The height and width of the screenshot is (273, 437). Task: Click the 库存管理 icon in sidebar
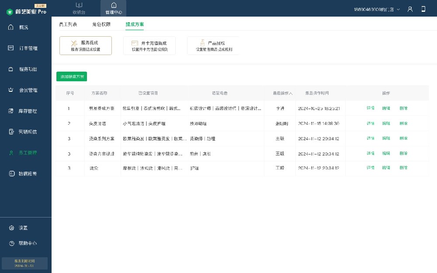[x=11, y=111]
